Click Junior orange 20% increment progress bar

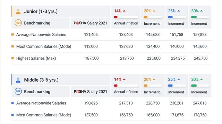[x=153, y=17]
